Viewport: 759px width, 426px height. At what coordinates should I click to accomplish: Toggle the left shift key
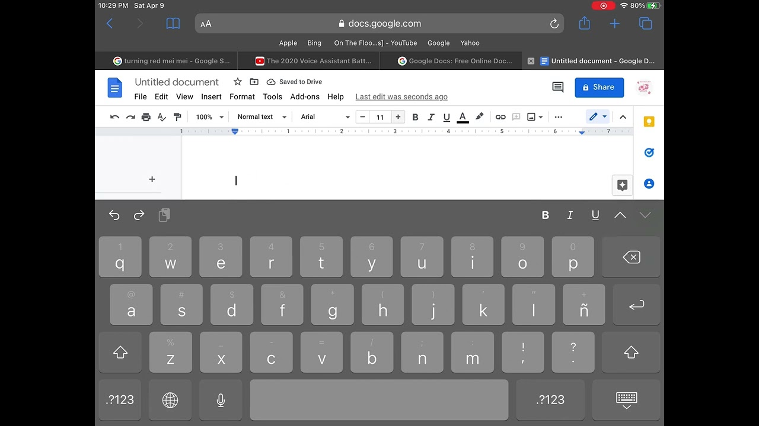tap(120, 353)
